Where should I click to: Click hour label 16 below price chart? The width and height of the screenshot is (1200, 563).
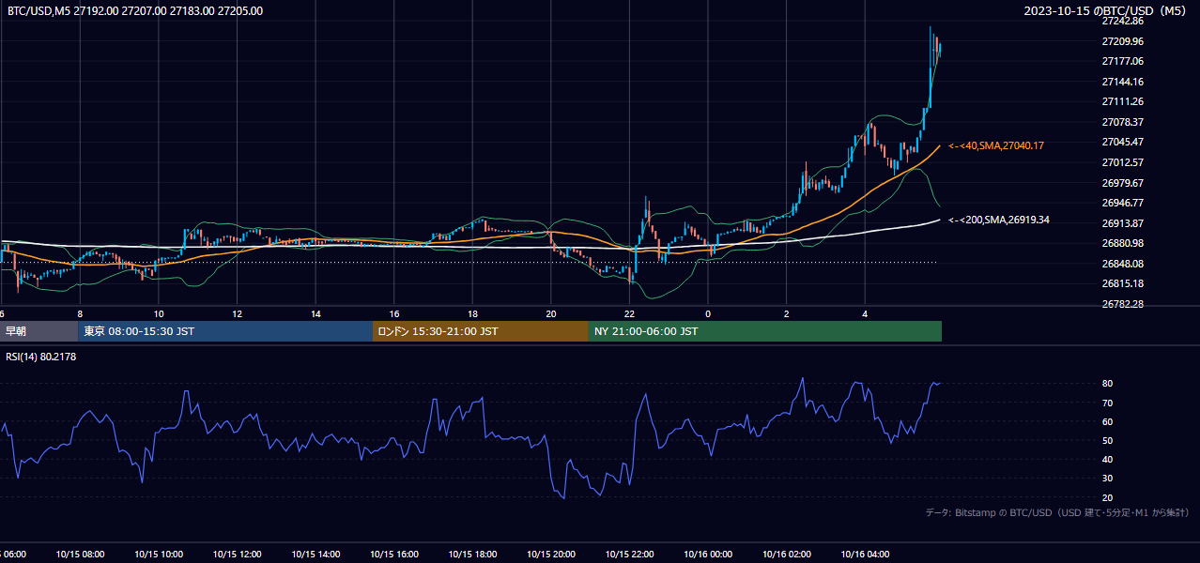394,314
